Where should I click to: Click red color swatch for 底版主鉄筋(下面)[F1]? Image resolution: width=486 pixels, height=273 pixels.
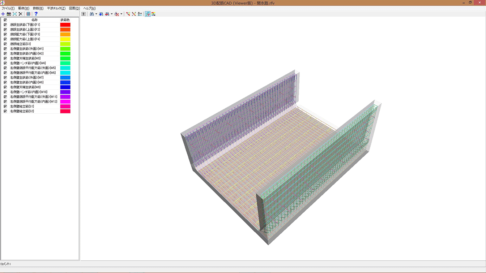(x=65, y=25)
